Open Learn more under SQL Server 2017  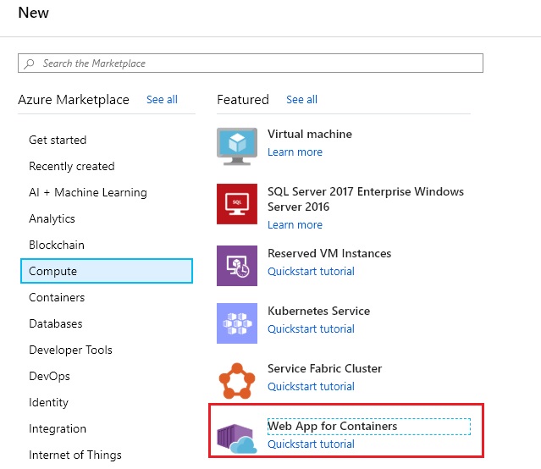(295, 225)
